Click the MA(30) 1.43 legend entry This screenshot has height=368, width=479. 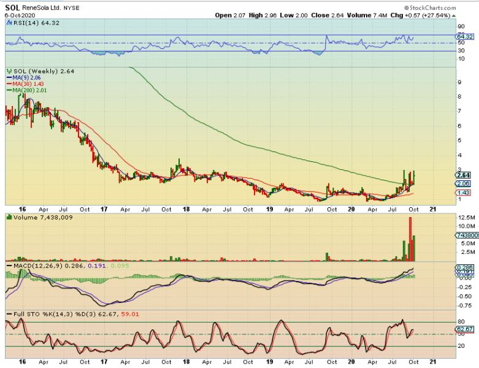(x=25, y=84)
